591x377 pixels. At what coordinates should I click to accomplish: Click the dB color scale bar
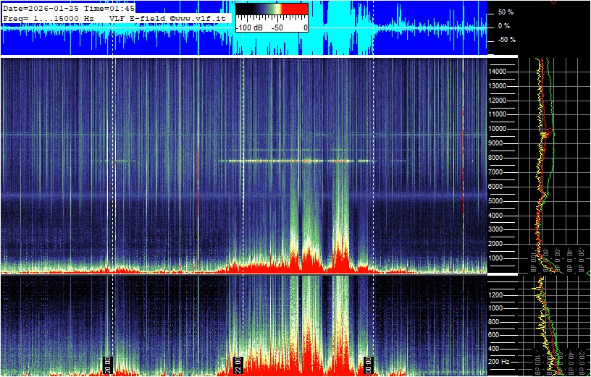pos(272,12)
